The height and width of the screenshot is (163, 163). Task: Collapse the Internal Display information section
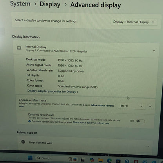click(x=154, y=51)
